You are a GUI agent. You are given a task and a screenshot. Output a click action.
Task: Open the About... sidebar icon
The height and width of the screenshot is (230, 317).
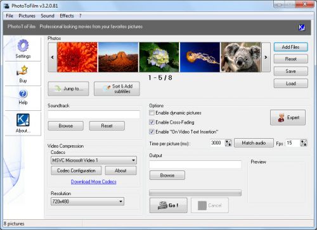tap(23, 120)
